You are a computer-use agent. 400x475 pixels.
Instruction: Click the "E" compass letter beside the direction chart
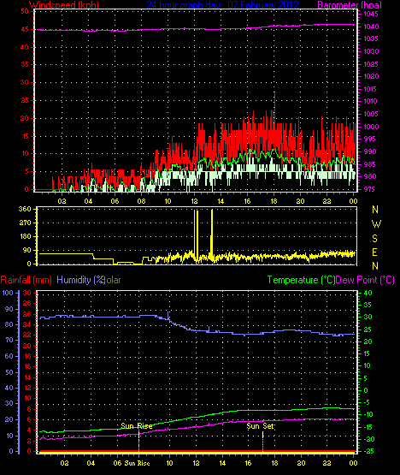(375, 252)
